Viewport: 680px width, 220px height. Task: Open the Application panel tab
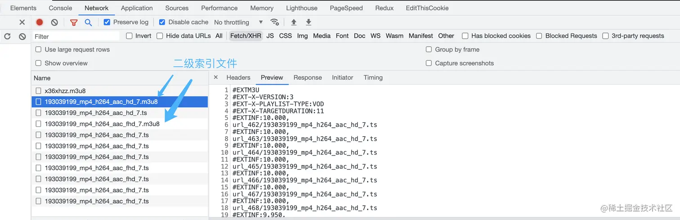(137, 8)
